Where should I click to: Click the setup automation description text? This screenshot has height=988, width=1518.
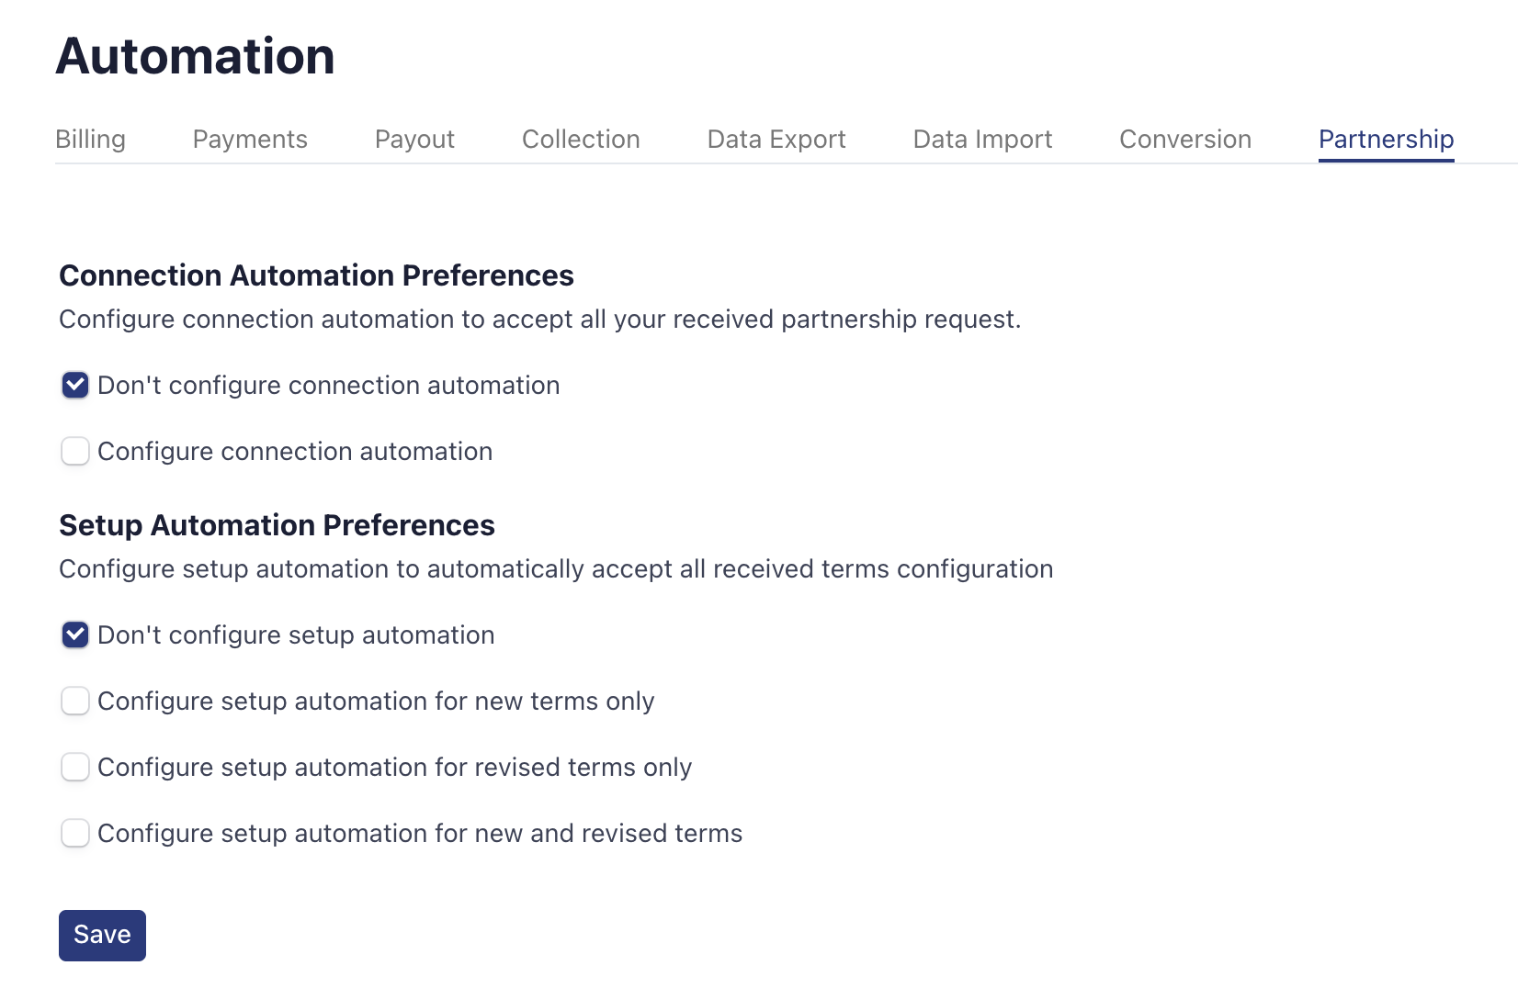555,569
